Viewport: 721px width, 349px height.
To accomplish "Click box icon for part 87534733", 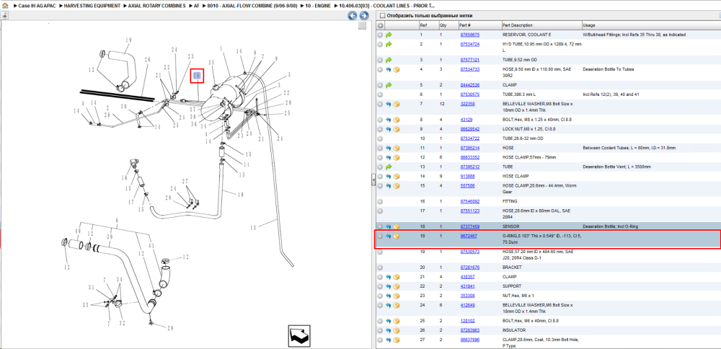I will coord(397,69).
